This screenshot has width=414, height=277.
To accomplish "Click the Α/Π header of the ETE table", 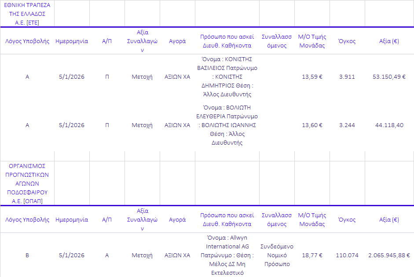I will [x=107, y=41].
